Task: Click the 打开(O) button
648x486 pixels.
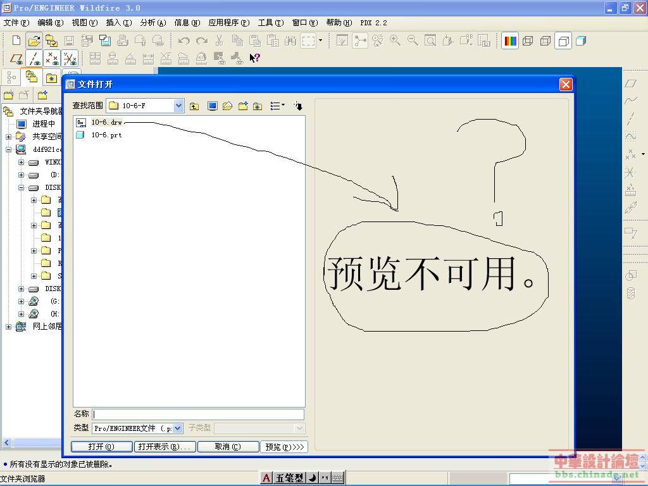Action: 102,447
